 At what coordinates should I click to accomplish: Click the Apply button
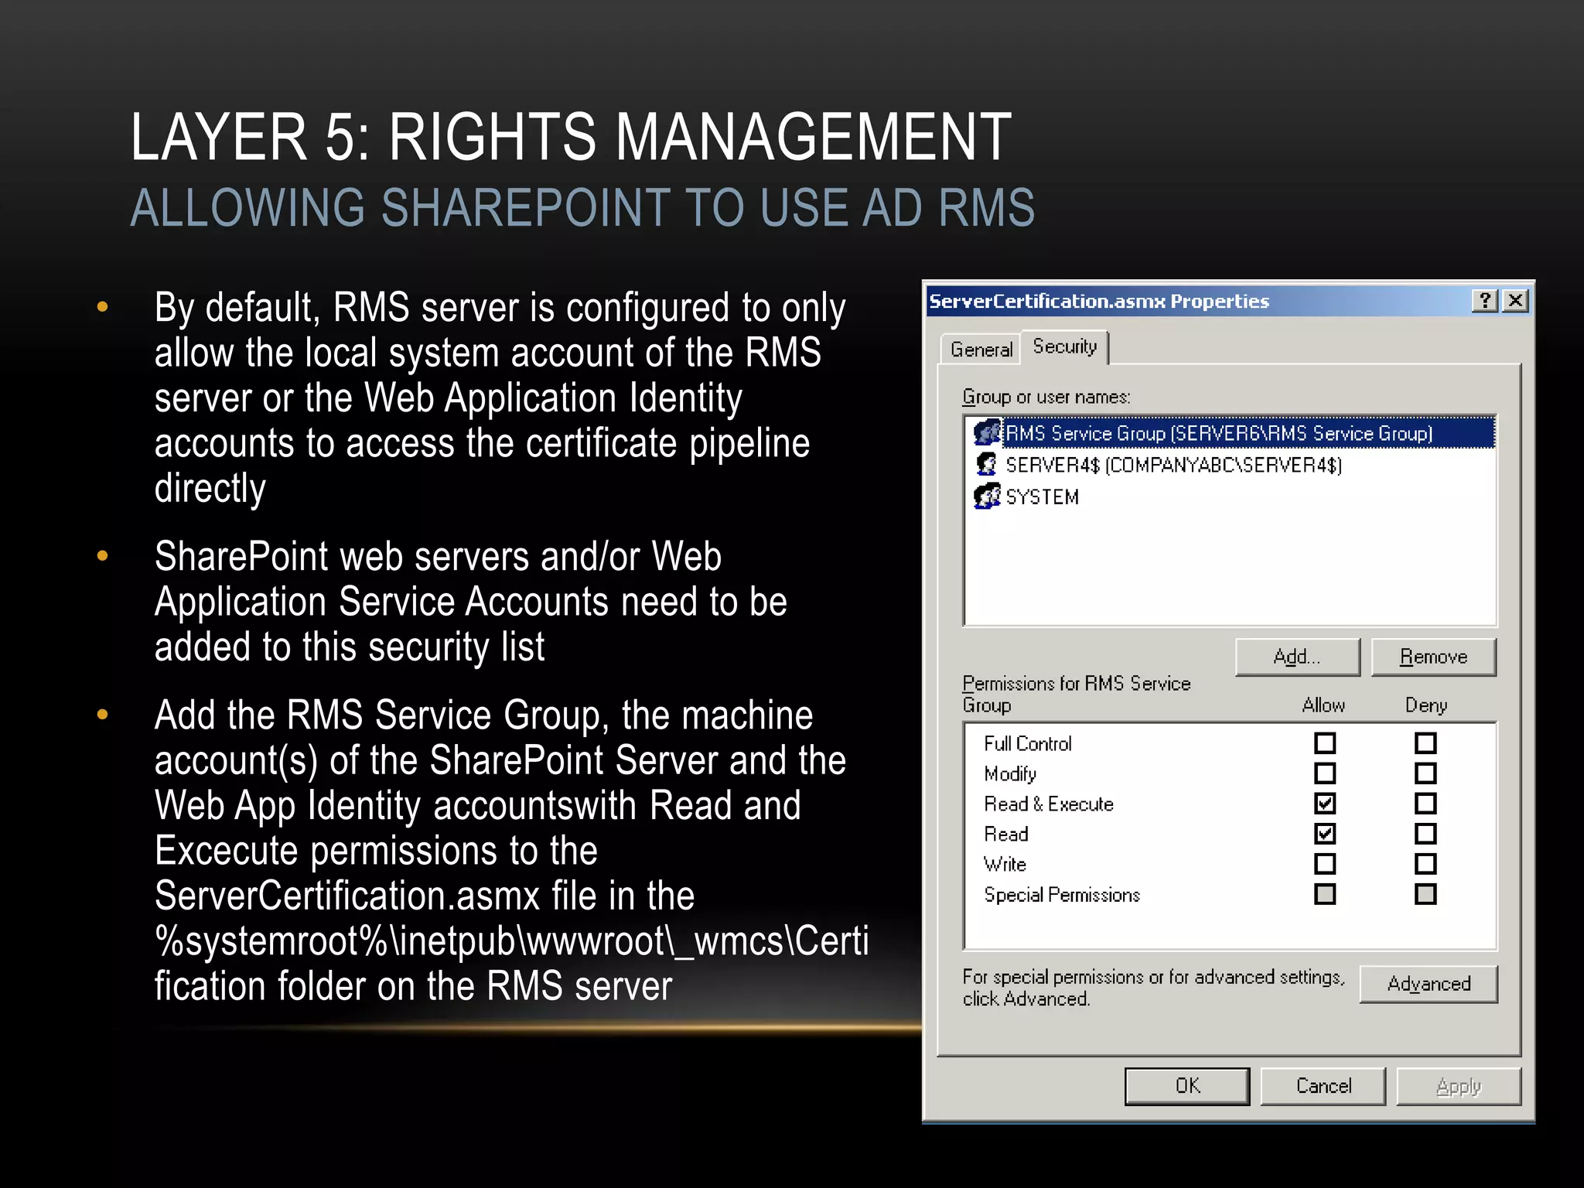tap(1459, 1086)
